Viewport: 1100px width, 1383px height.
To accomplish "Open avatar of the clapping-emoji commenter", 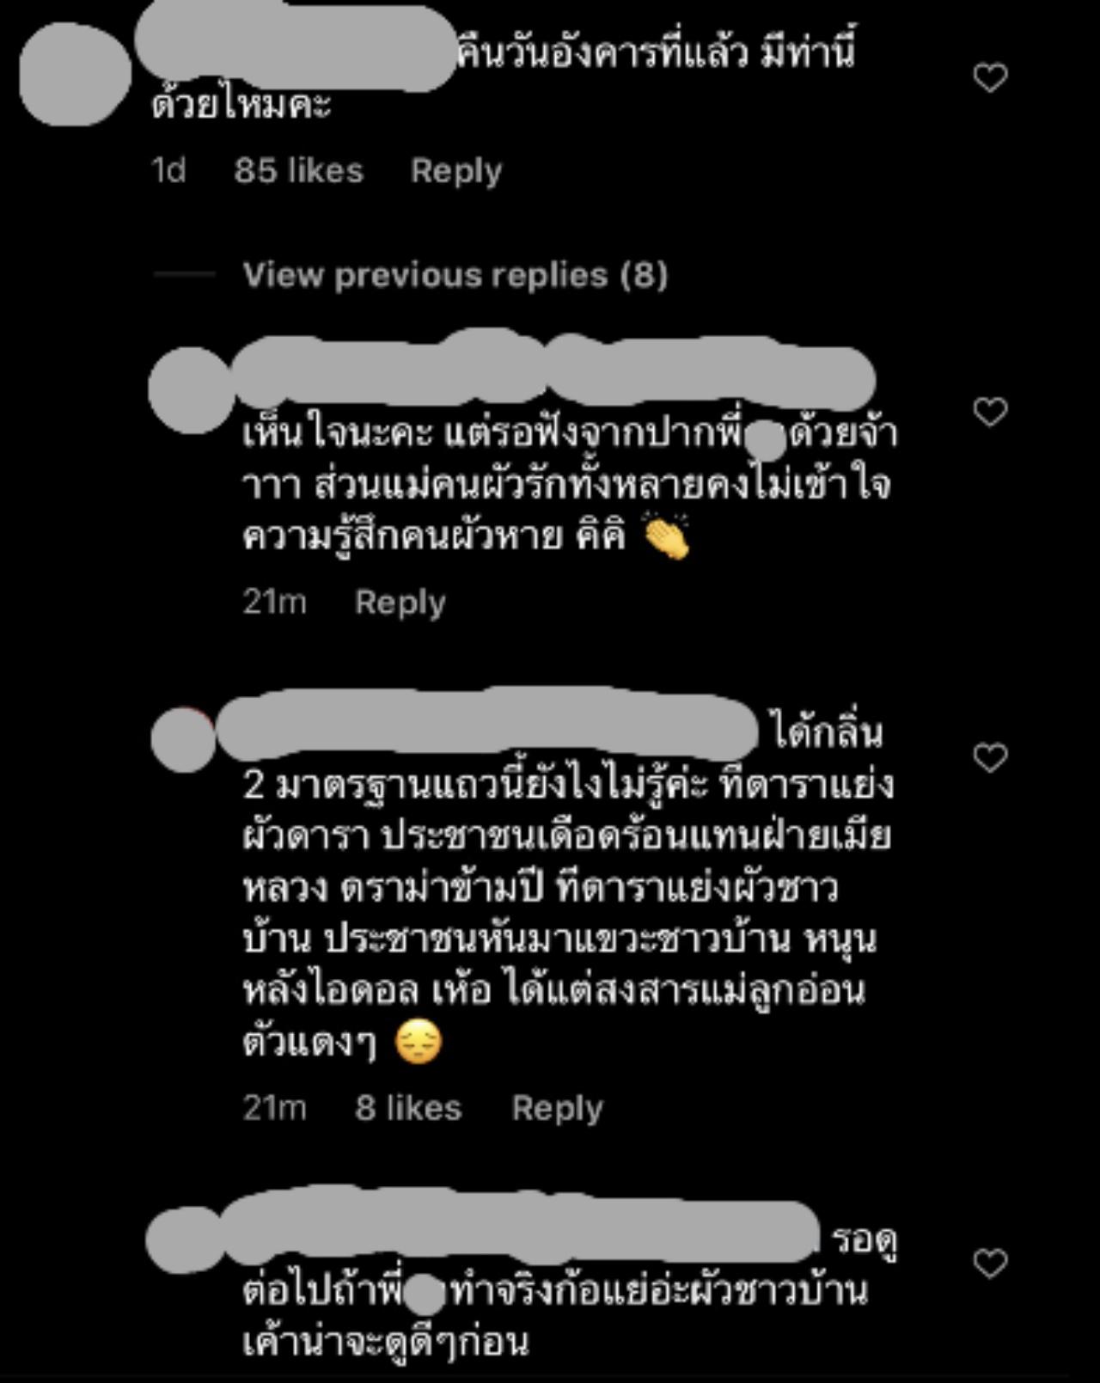I will tap(191, 390).
